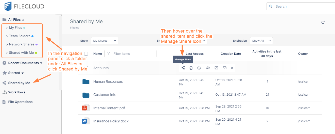Click the Manage Share icon for Accounts
Screen dimensions: 335x134
[x=183, y=68]
